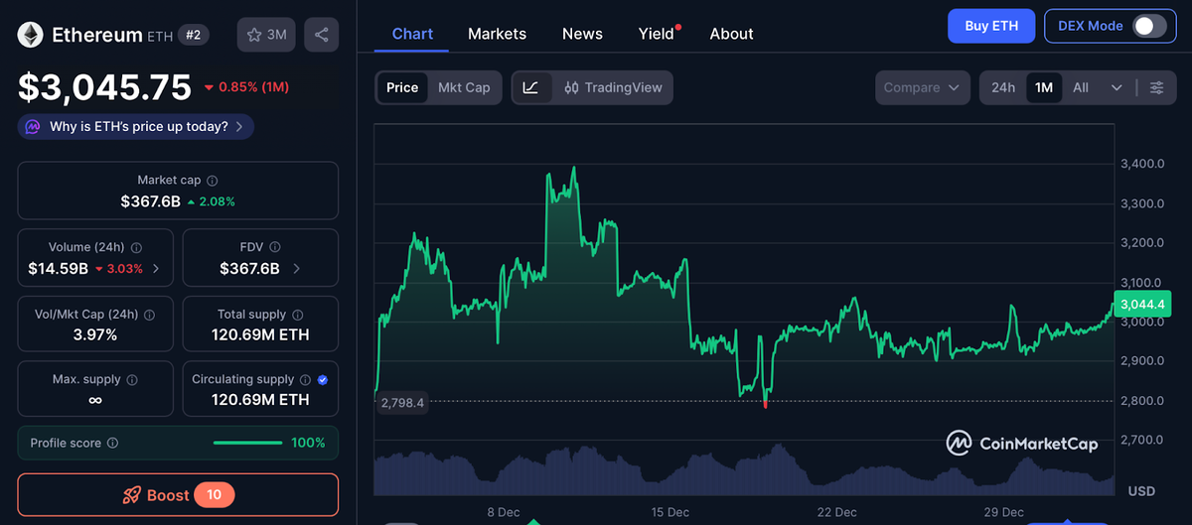Click the #2 rank badge
The width and height of the screenshot is (1192, 525).
coord(194,35)
